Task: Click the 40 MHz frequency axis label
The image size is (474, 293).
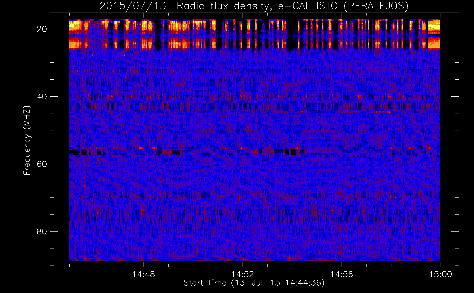Action: (42, 97)
